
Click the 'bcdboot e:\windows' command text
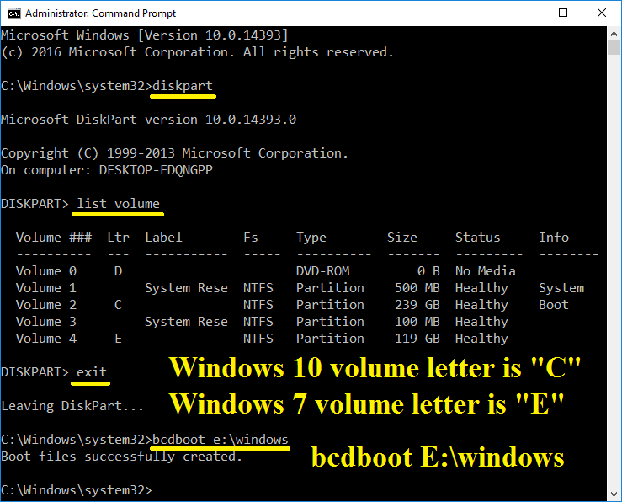click(x=221, y=440)
